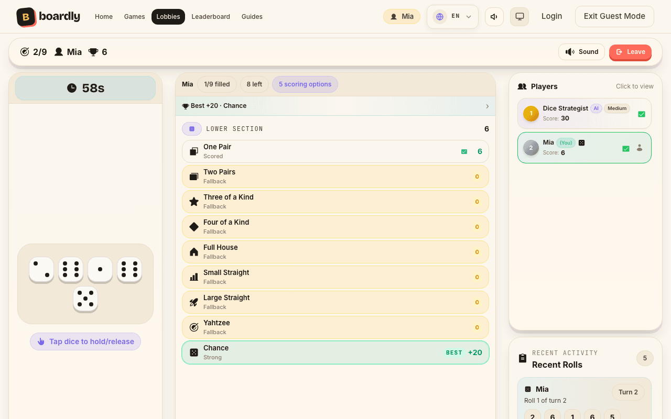Viewport: 671px width, 419px height.
Task: Click the Boardly logo icon
Action: point(26,17)
